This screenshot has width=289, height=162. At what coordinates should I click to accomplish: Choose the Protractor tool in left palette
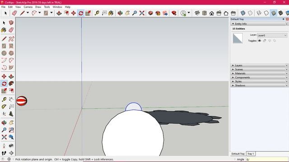pyautogui.click(x=4, y=107)
